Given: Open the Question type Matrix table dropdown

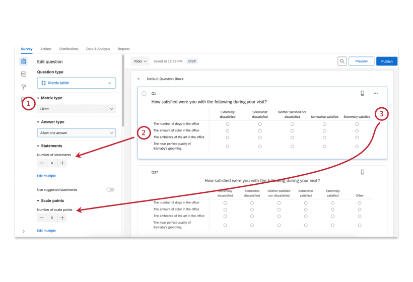Looking at the screenshot, I should coord(77,83).
